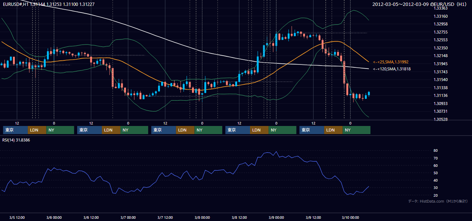
Task: Click the 1.32755 price axis label
Action: (441, 32)
